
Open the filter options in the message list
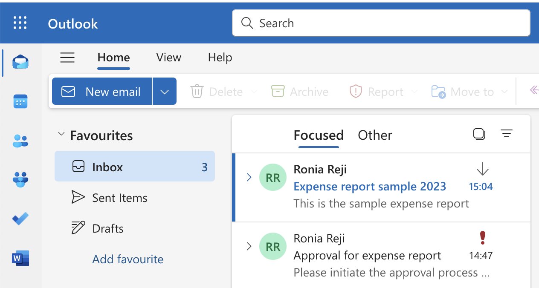[x=507, y=134]
